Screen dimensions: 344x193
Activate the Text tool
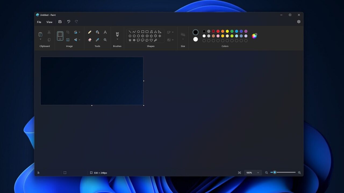[x=105, y=32]
